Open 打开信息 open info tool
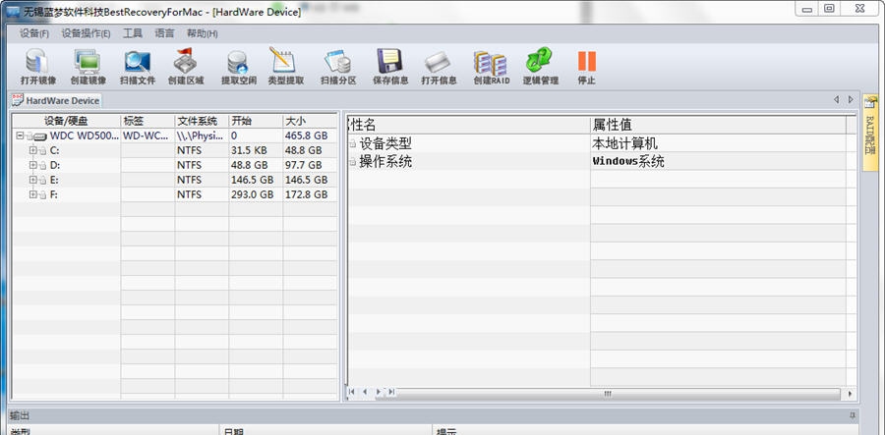 [439, 67]
